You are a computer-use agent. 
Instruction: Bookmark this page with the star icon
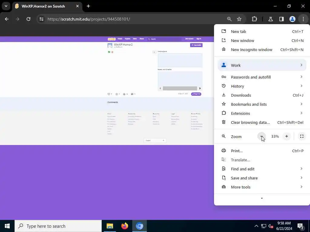point(239,19)
